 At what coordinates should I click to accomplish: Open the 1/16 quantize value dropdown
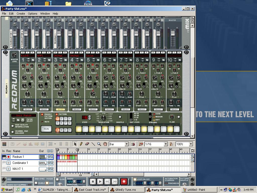pyautogui.click(x=166, y=144)
